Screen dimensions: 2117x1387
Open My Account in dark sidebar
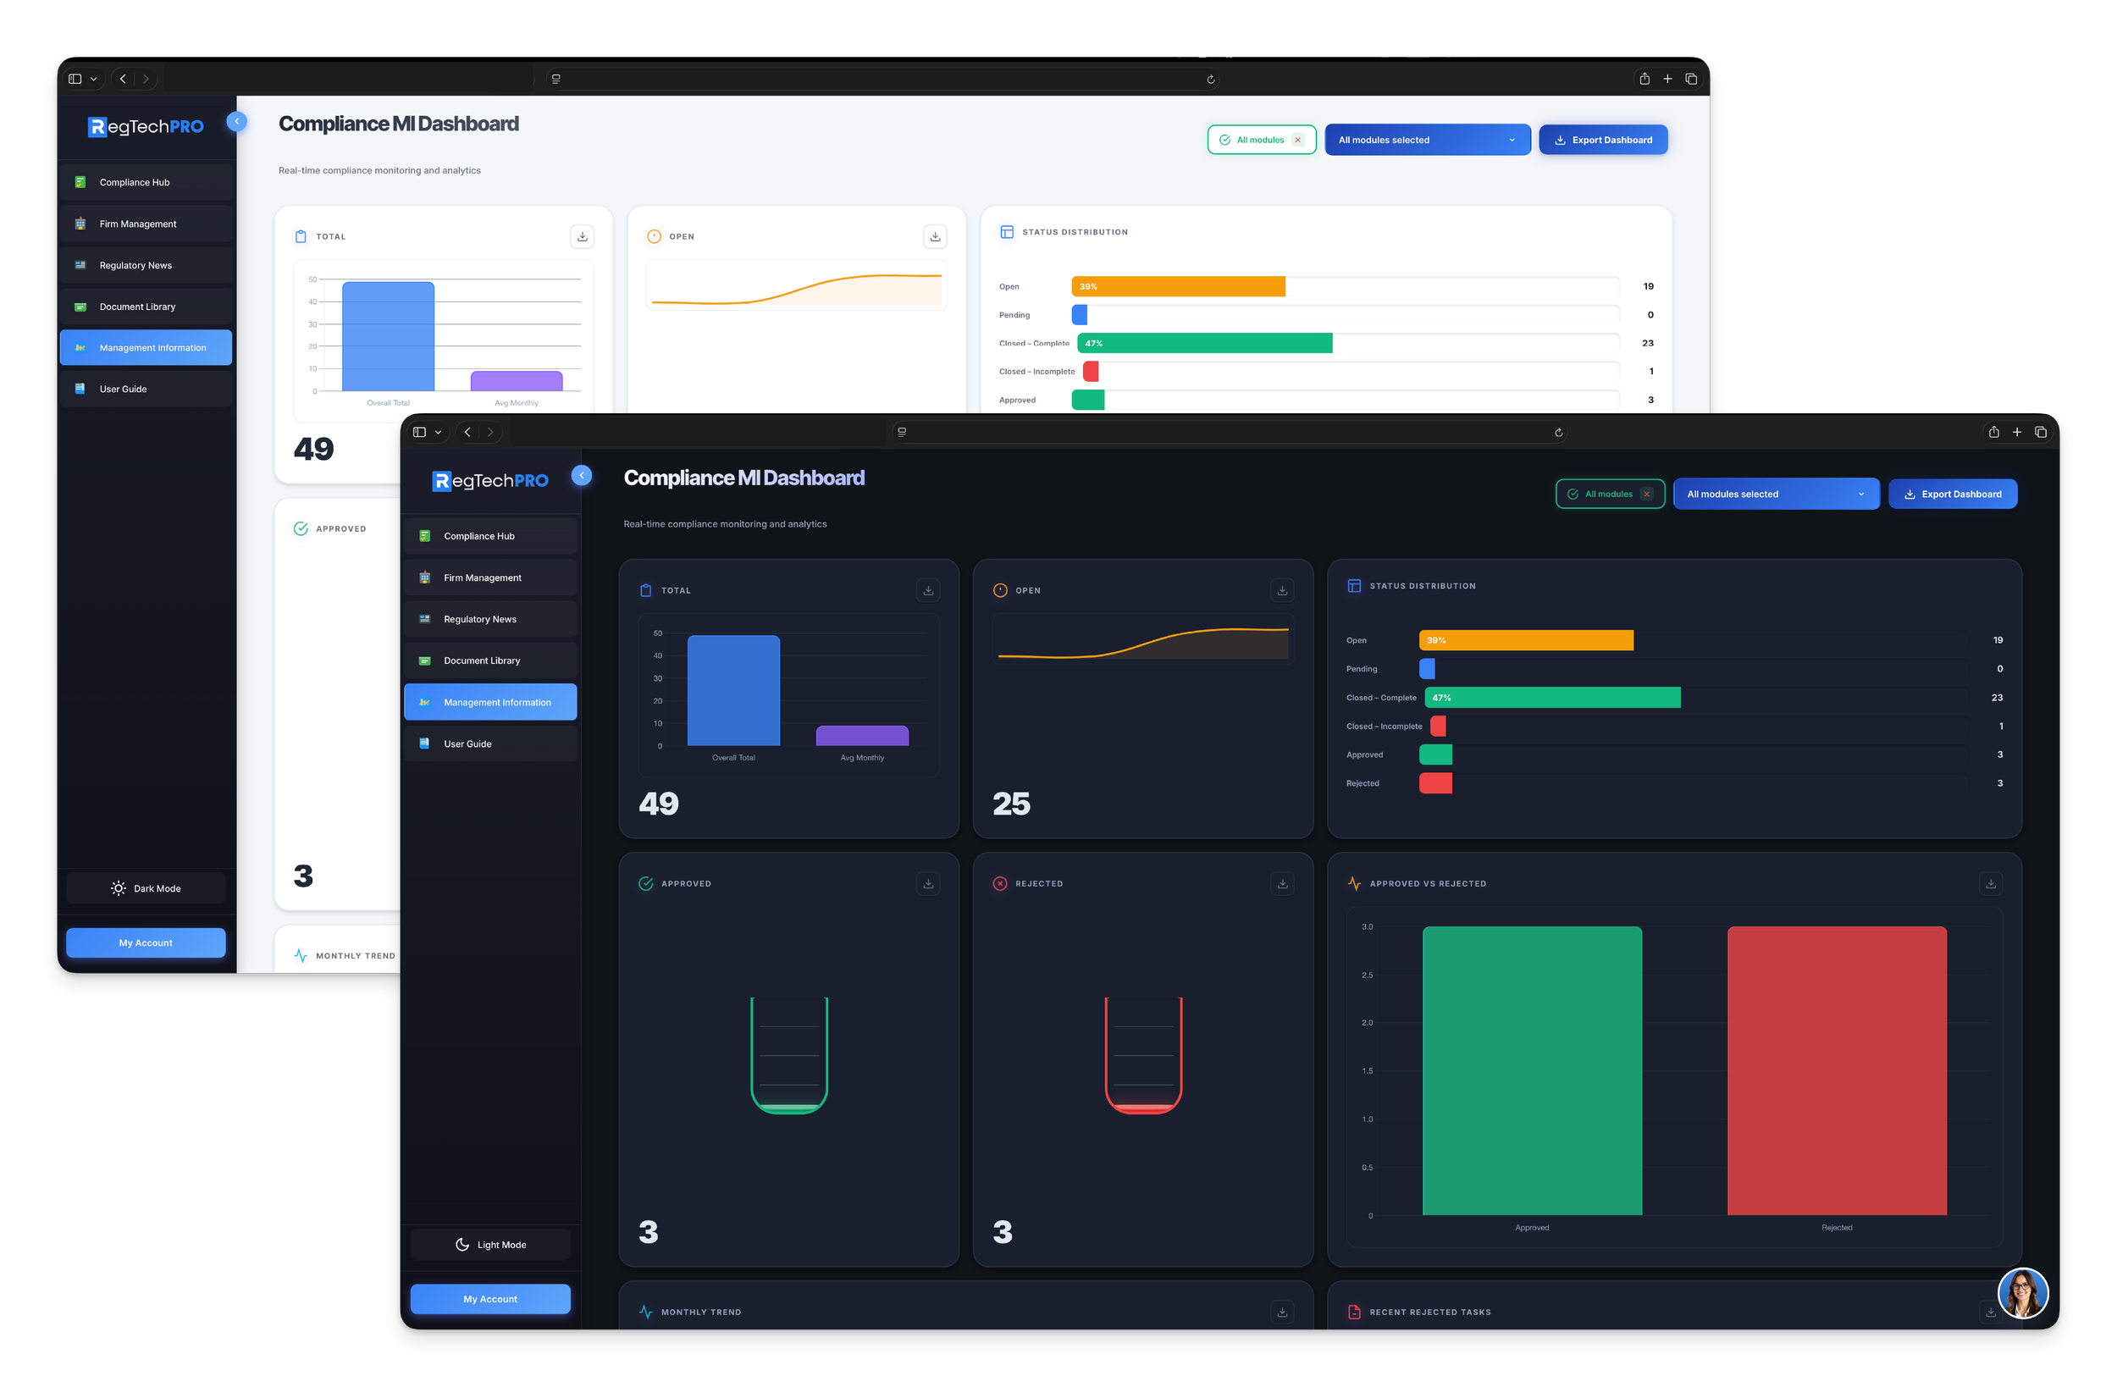[x=490, y=1299]
